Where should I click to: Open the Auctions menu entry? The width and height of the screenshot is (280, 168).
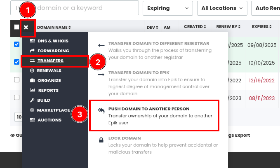coord(49,120)
